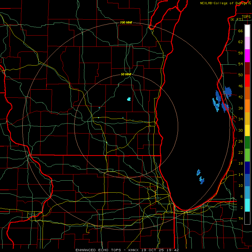This screenshot has height=252, width=252.
Task: Select the 22 legend value
Action: tap(241, 152)
